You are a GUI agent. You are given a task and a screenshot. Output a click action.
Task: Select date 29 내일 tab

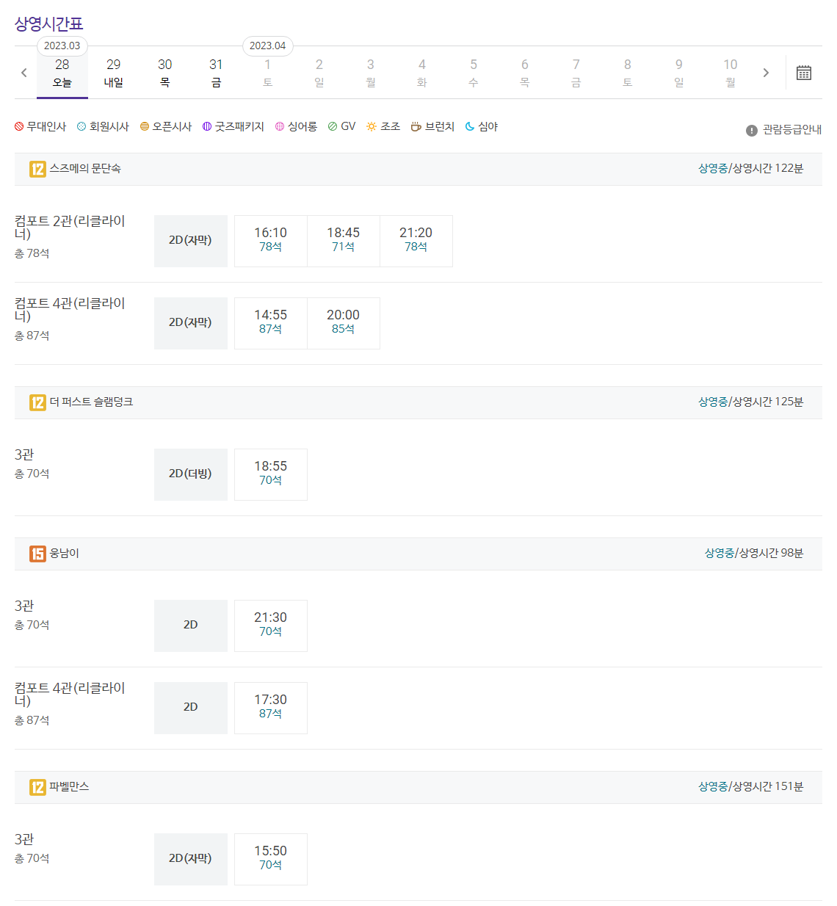click(x=114, y=73)
